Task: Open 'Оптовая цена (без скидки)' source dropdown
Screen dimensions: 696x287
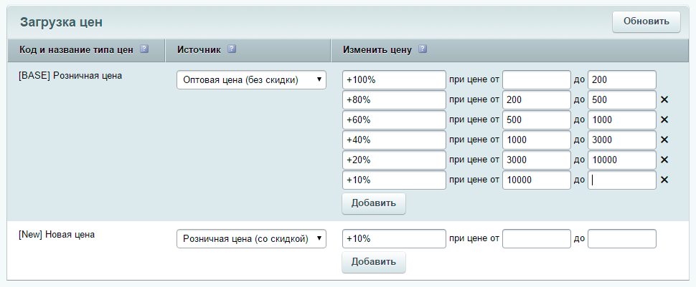Action: pyautogui.click(x=251, y=79)
